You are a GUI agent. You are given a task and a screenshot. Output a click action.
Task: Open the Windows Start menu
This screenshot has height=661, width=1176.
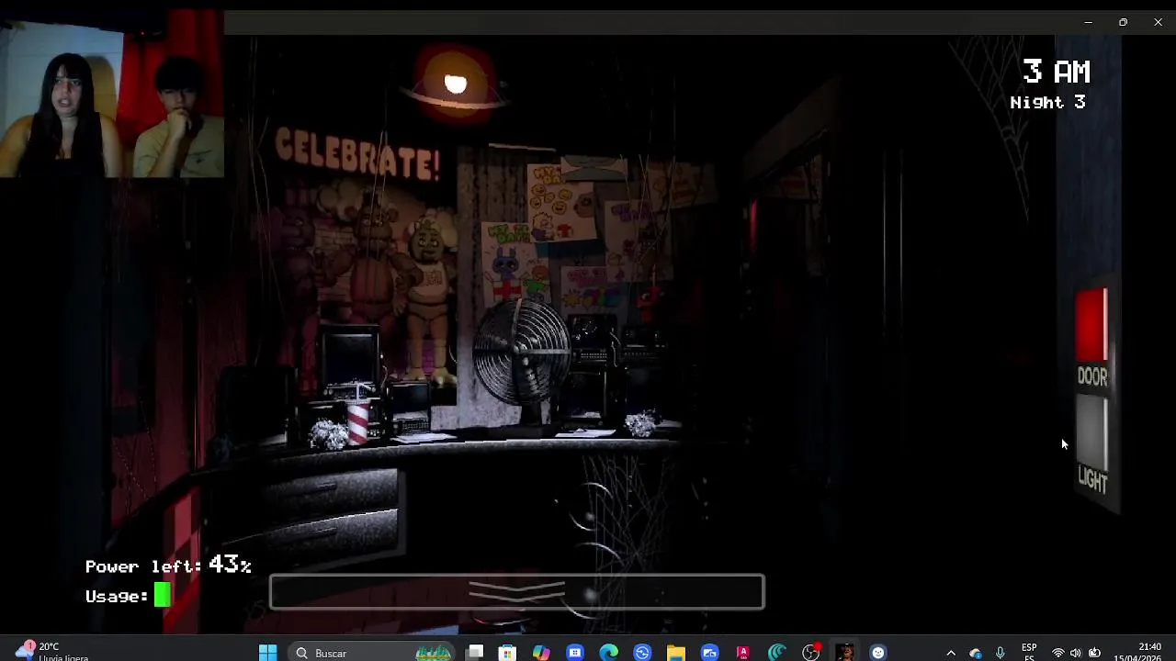tap(267, 653)
